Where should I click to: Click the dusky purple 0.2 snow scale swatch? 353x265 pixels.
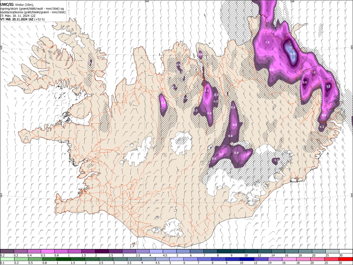[7, 251]
